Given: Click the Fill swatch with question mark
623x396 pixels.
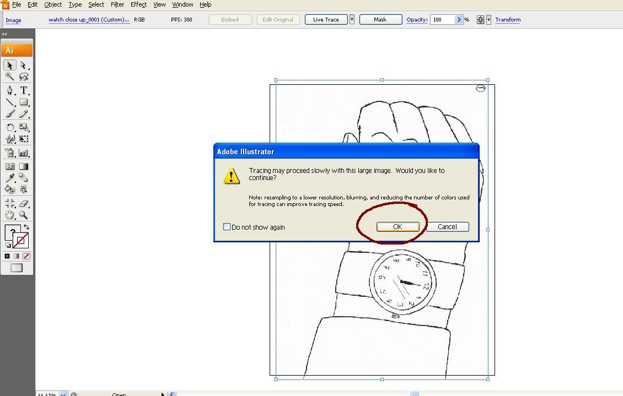Looking at the screenshot, I should click(12, 232).
